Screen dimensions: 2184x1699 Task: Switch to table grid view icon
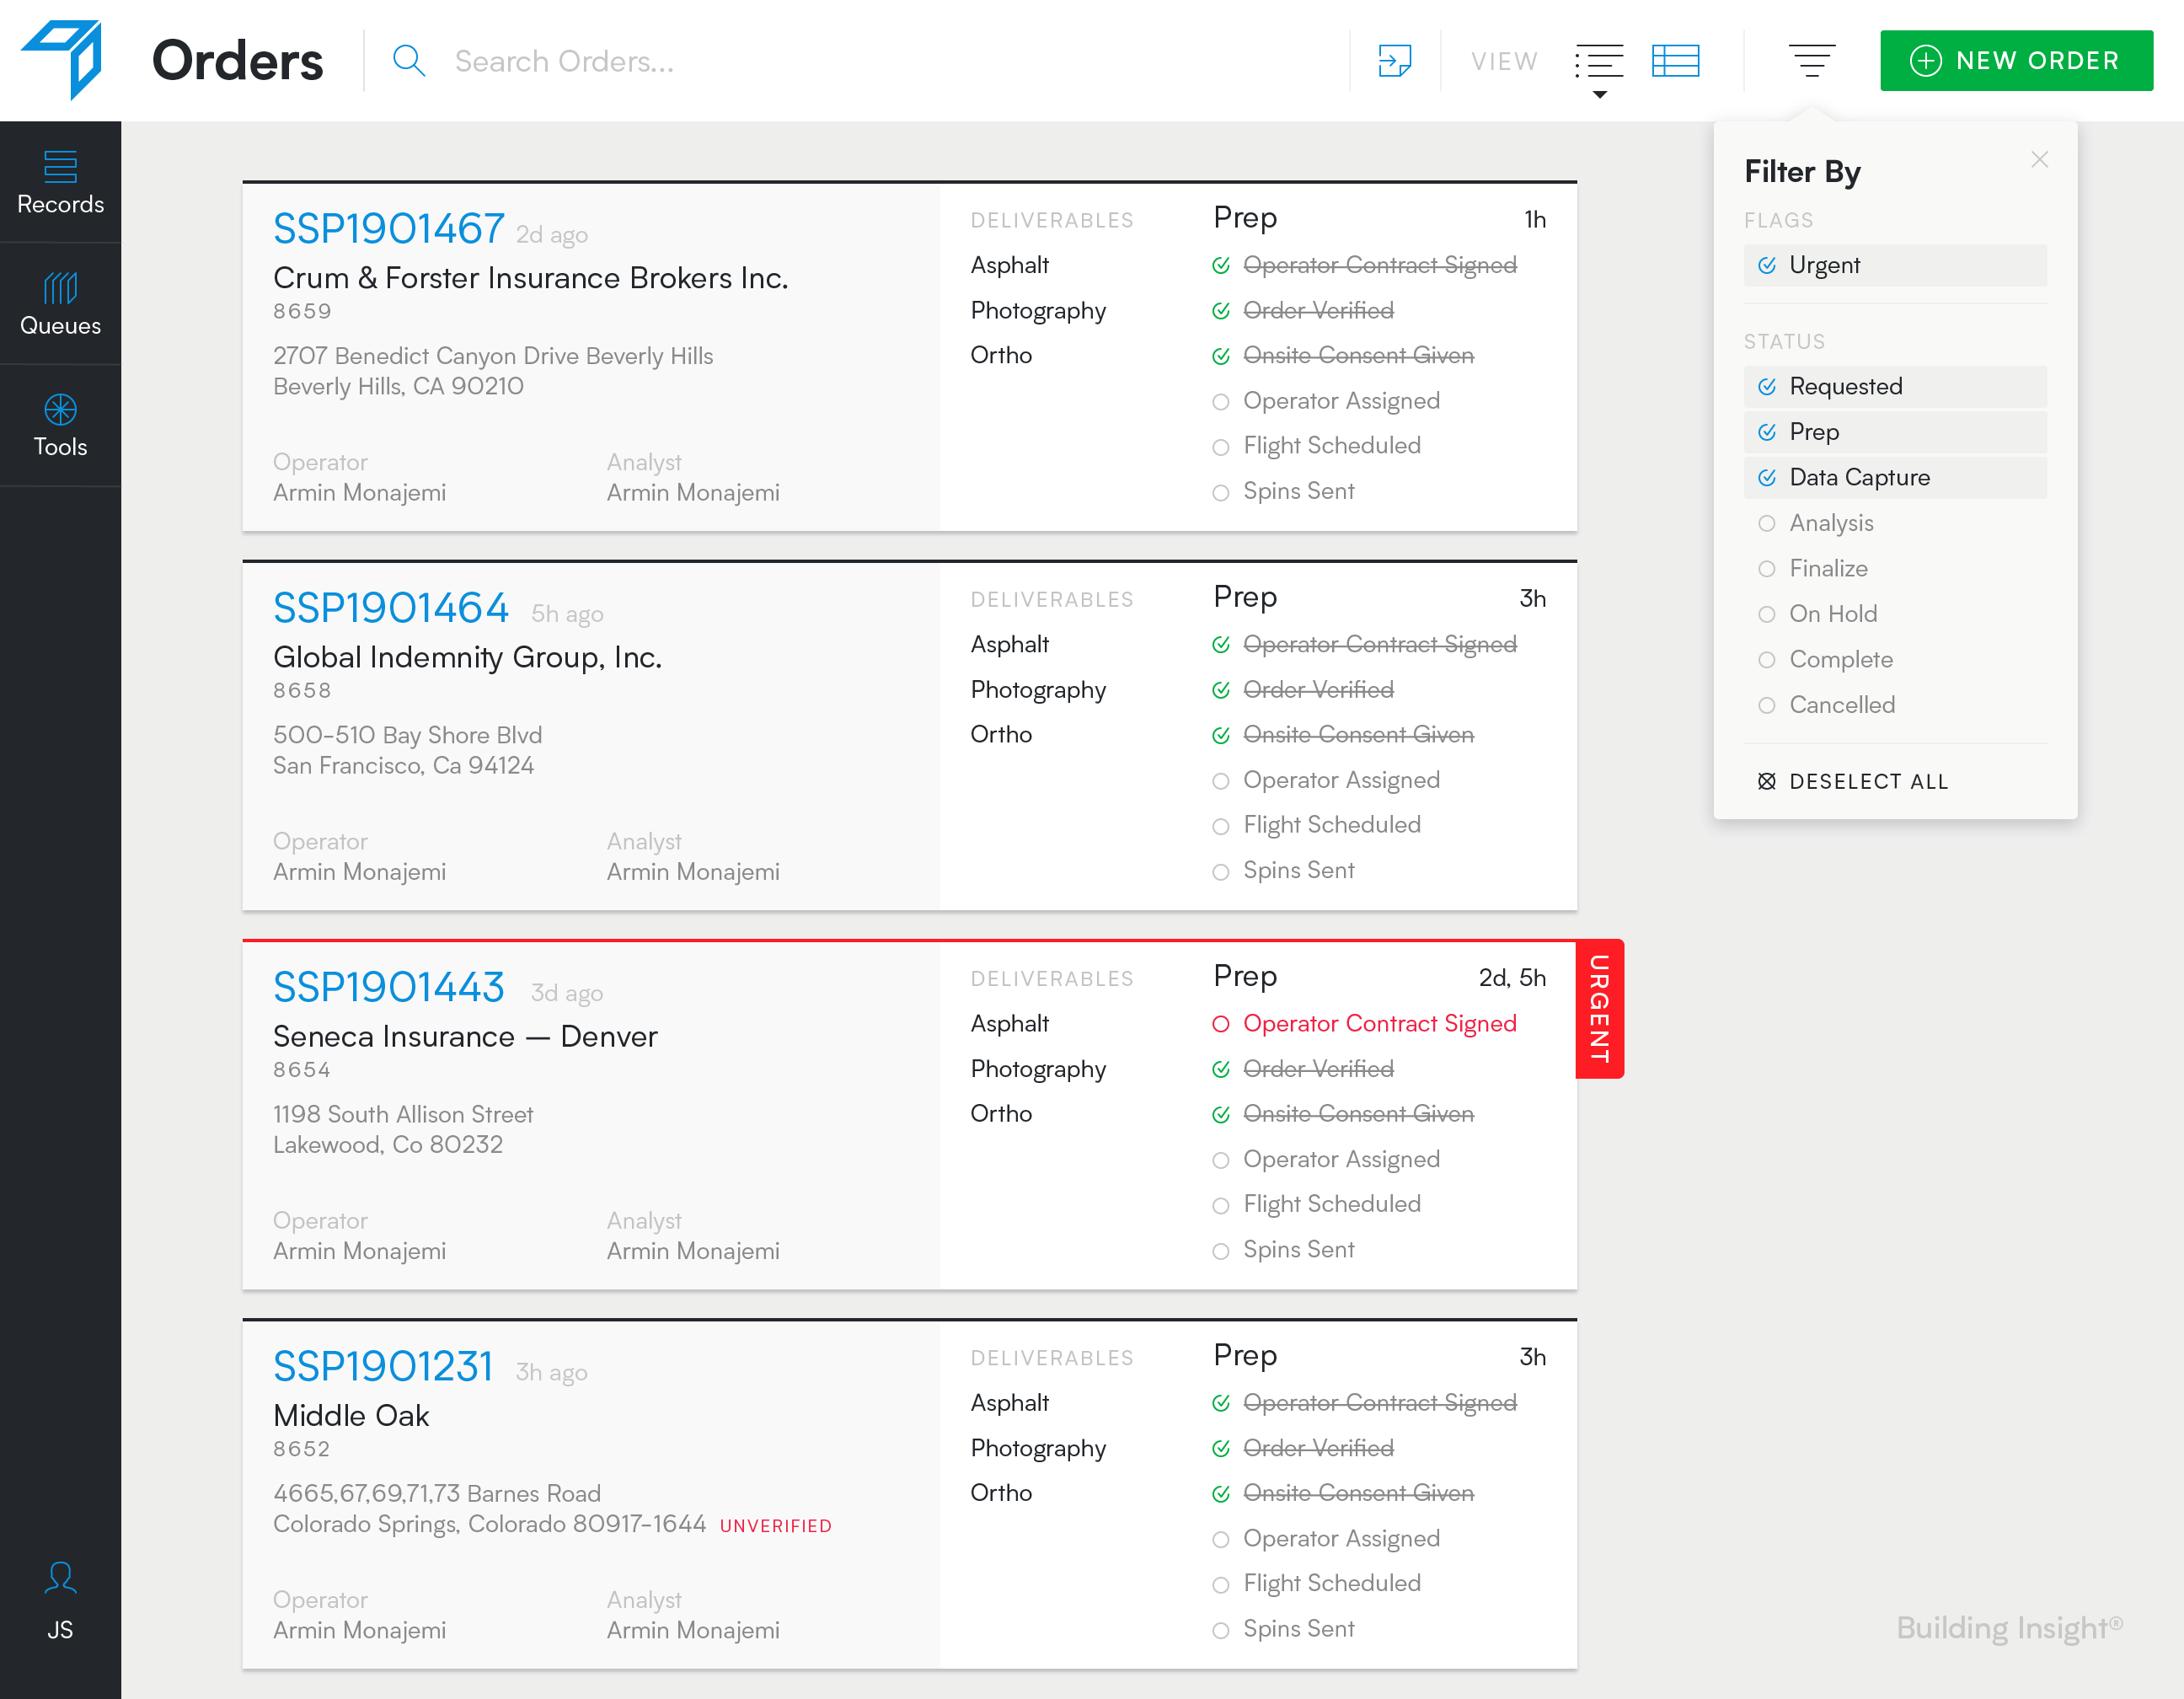coord(1675,61)
